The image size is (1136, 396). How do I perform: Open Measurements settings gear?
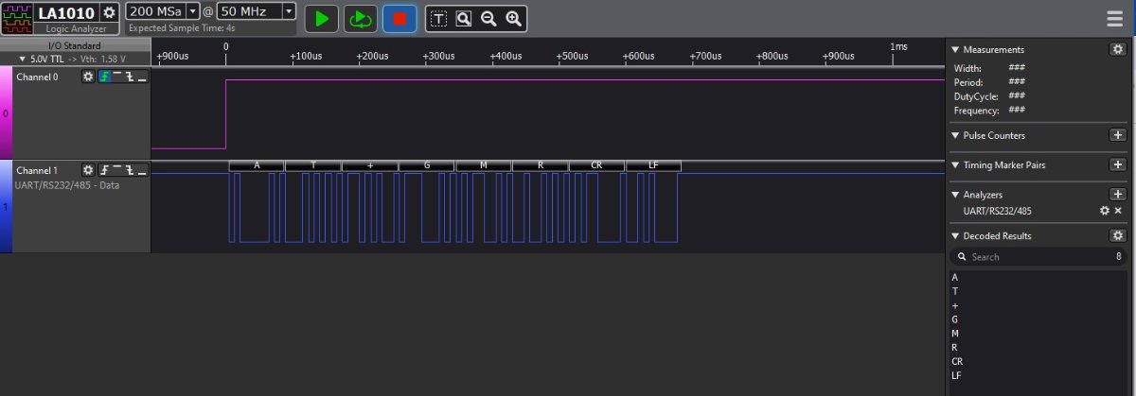pyautogui.click(x=1117, y=49)
